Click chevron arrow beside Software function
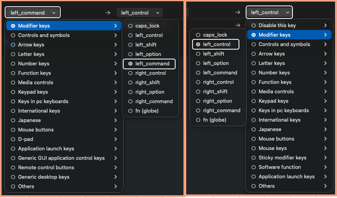Viewport: 337px width, 198px height. [325, 167]
